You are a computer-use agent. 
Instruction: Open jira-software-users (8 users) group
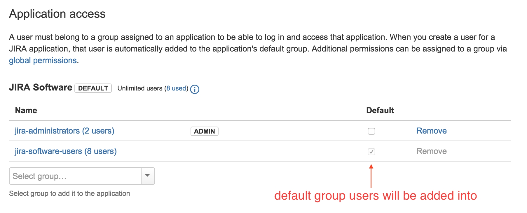pos(66,151)
